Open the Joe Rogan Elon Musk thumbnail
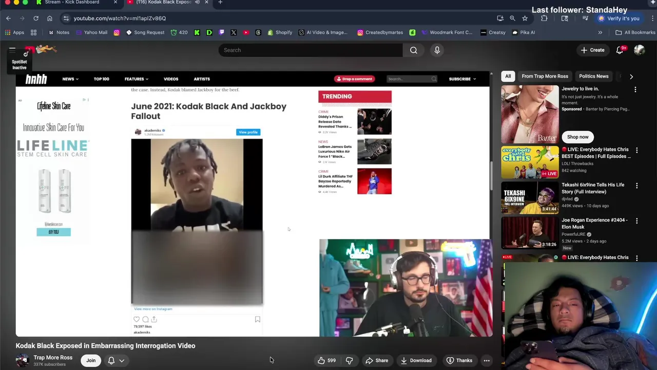Viewport: 657px width, 370px height. click(530, 233)
